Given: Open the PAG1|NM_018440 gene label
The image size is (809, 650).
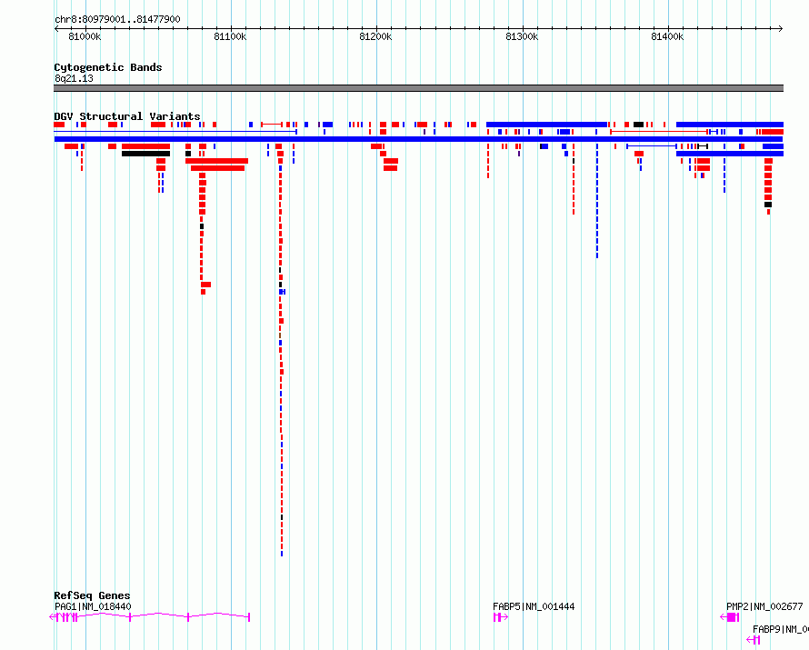Looking at the screenshot, I should point(93,606).
